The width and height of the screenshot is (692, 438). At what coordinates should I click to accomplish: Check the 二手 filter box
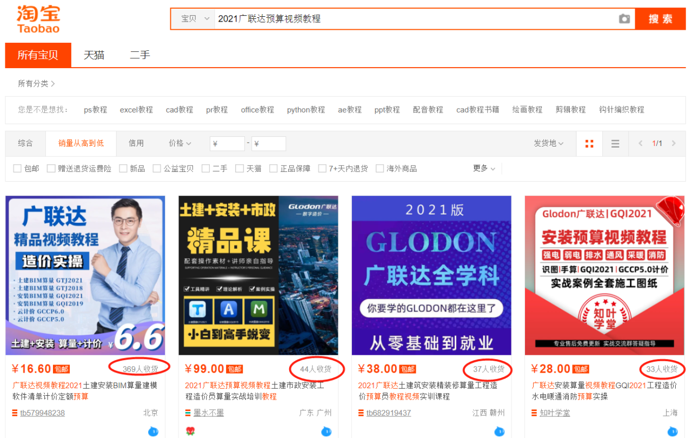(x=205, y=169)
